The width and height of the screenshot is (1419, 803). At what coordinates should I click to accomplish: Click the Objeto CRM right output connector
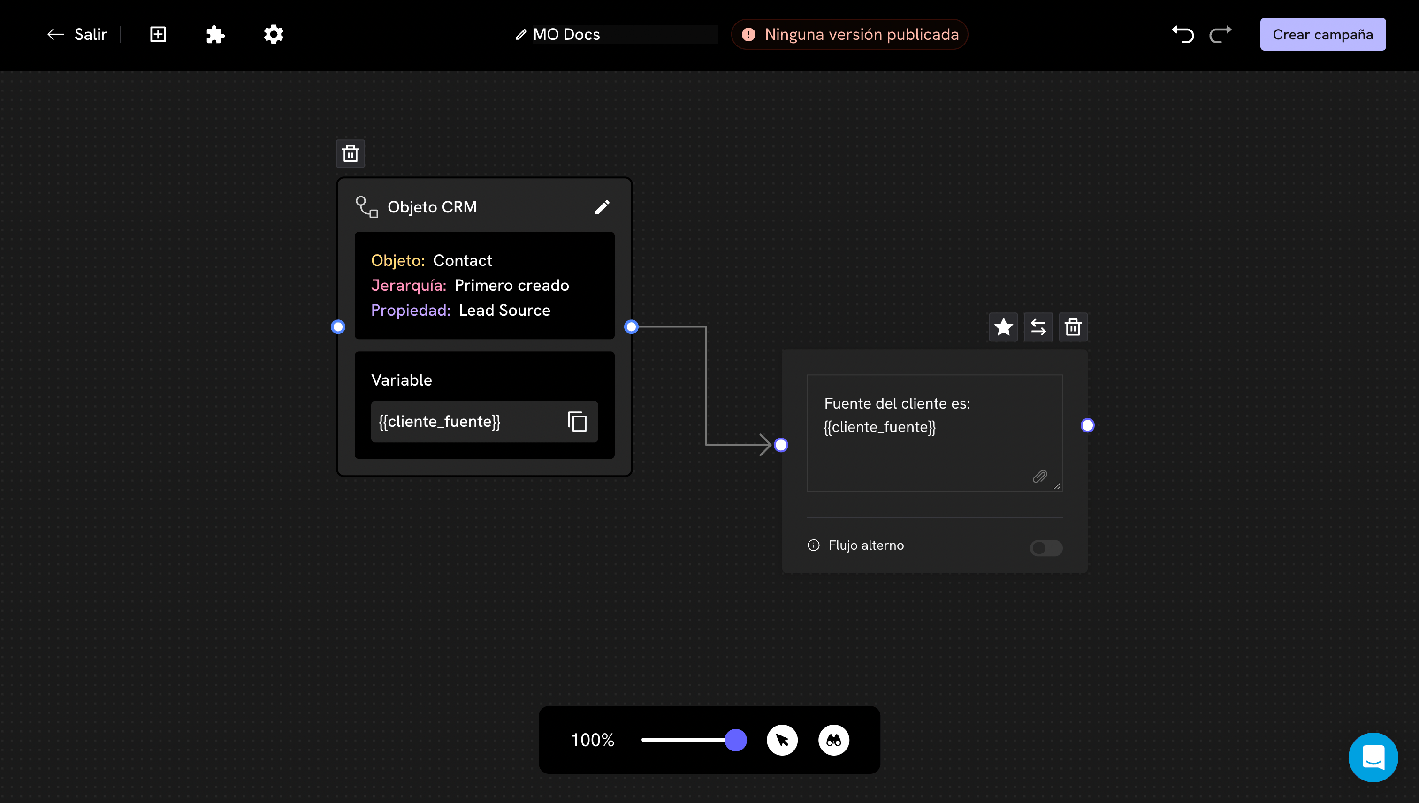click(x=631, y=327)
